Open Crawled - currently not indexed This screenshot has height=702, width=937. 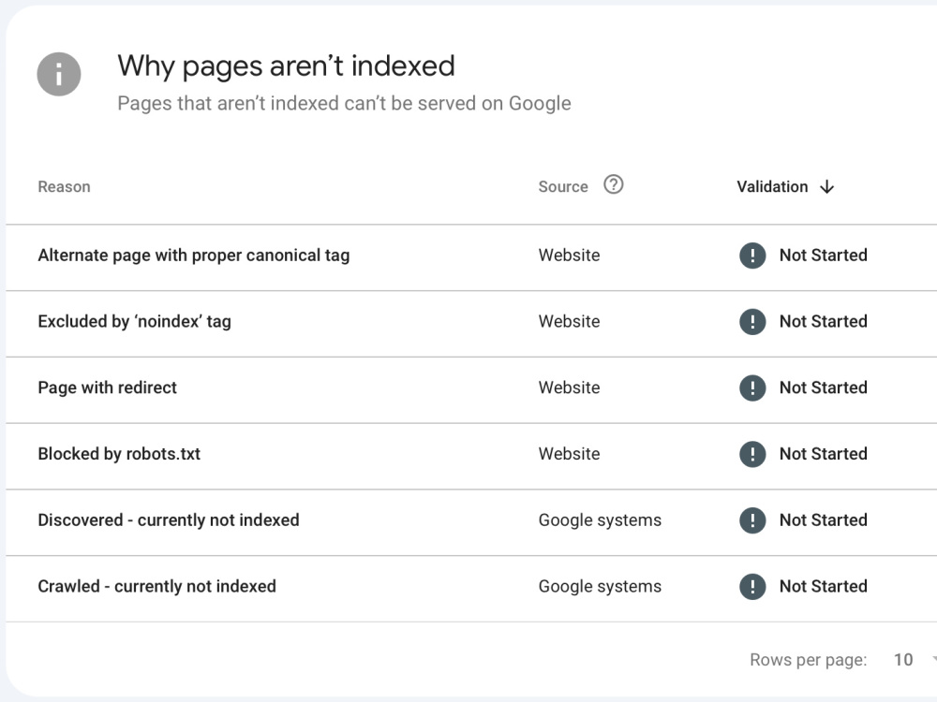pos(156,587)
